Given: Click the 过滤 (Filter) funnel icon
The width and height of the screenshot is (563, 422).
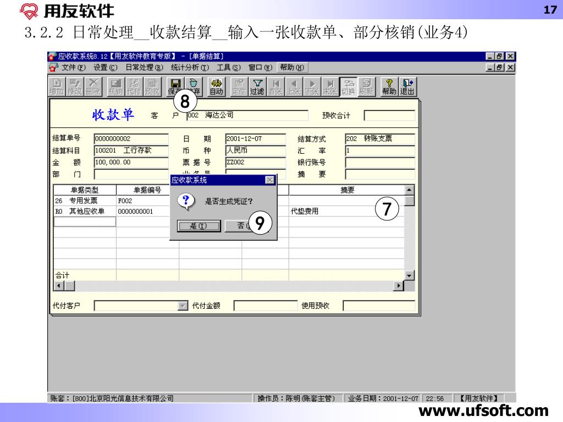Looking at the screenshot, I should point(257,87).
